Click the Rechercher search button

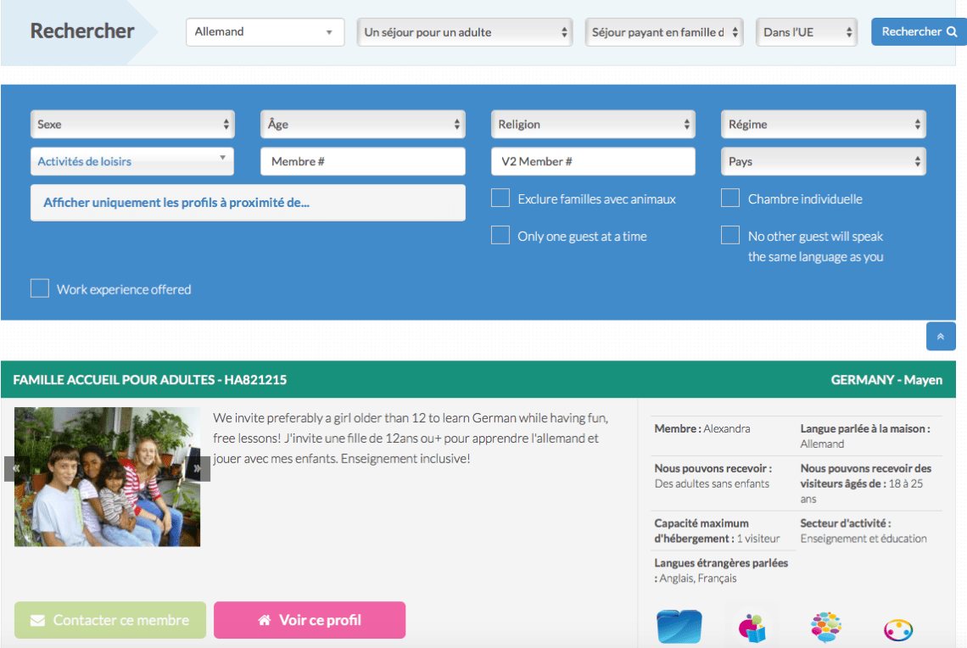click(x=919, y=31)
